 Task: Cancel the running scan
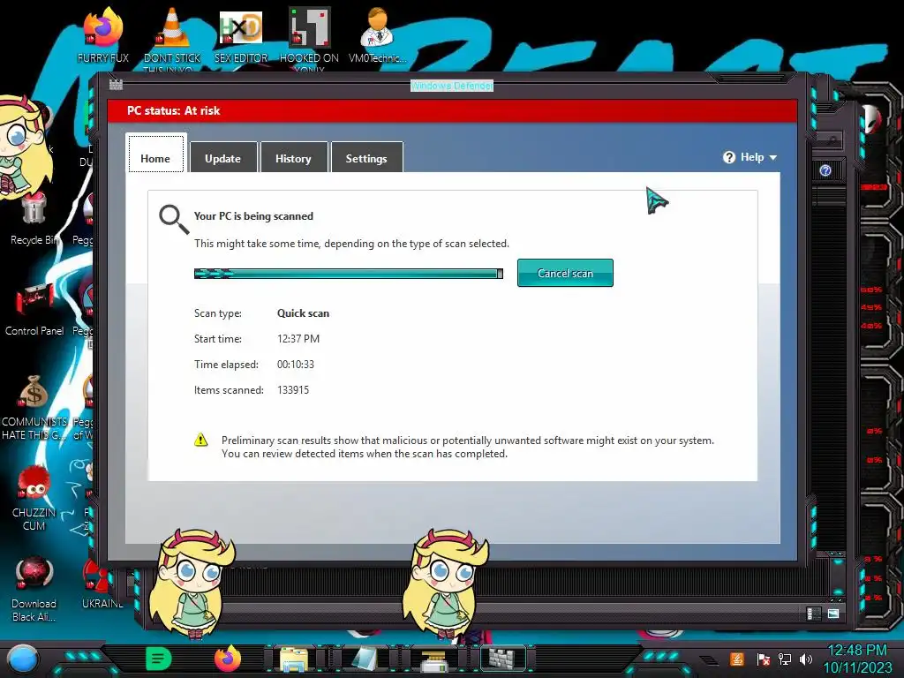point(565,273)
